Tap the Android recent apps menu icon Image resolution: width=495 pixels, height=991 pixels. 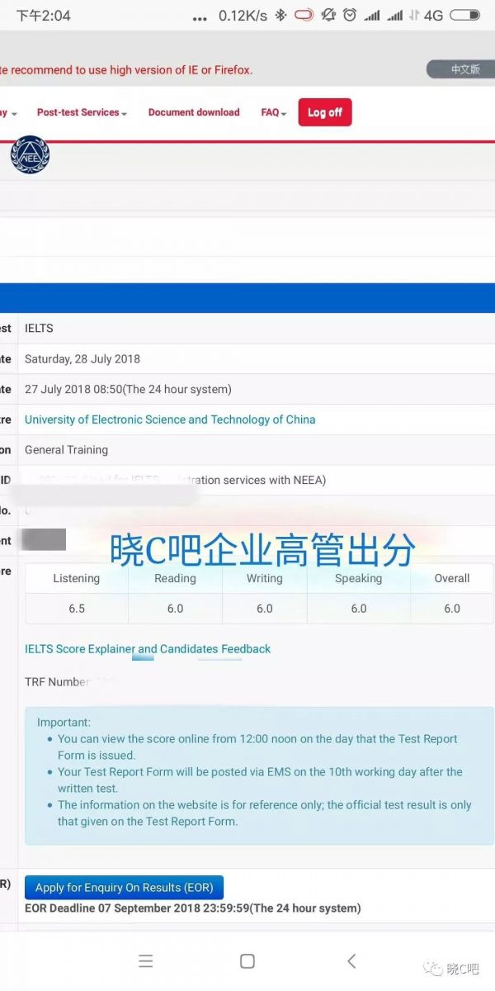146,960
